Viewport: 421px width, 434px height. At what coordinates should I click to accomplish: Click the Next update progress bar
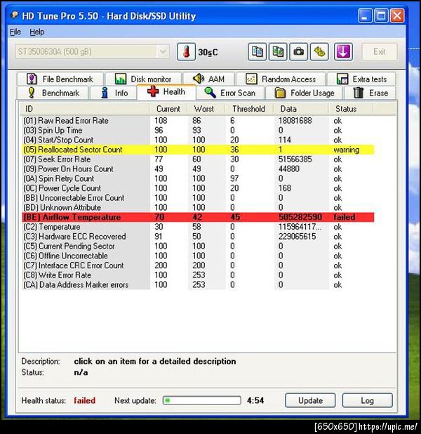coord(202,400)
